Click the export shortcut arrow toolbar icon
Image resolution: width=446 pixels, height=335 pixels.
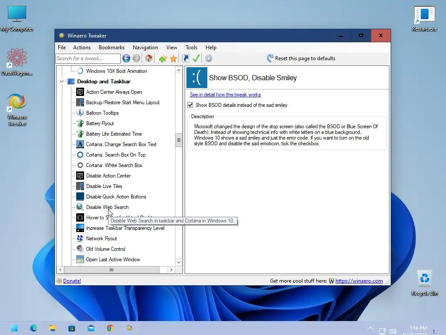[186, 58]
